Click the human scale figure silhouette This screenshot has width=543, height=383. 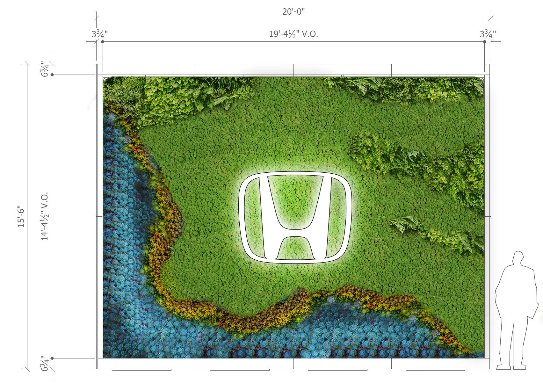coord(516,310)
